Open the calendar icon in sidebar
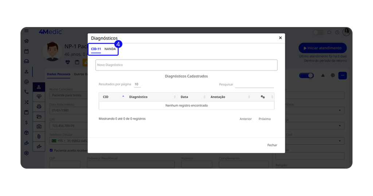This screenshot has width=373, height=196. pyautogui.click(x=27, y=51)
